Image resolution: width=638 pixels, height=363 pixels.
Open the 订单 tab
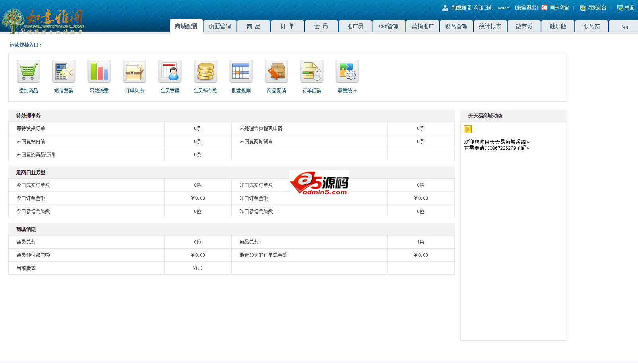(287, 26)
